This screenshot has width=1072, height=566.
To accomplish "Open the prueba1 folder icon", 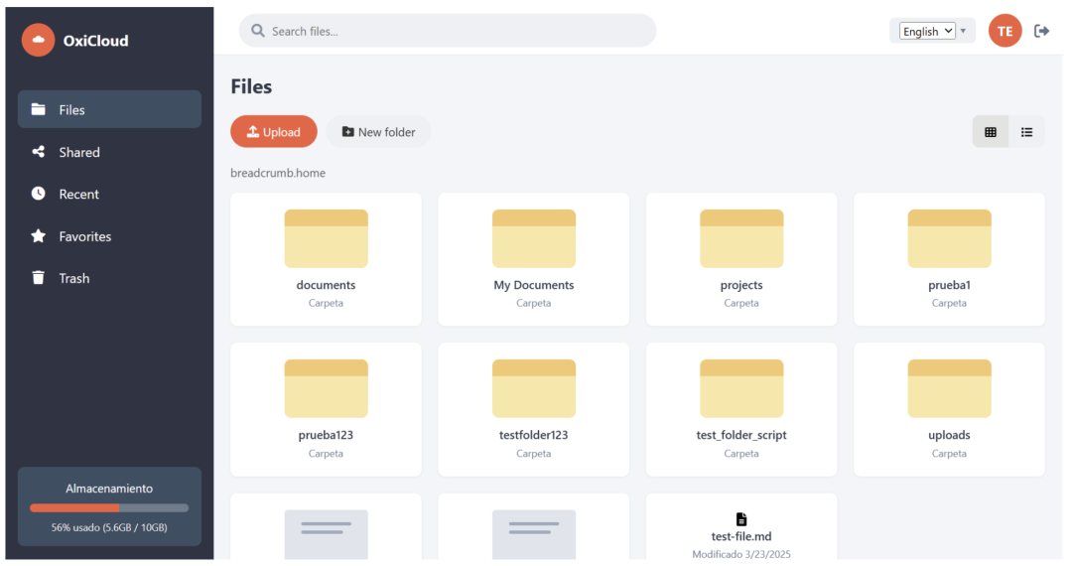I will coord(950,238).
